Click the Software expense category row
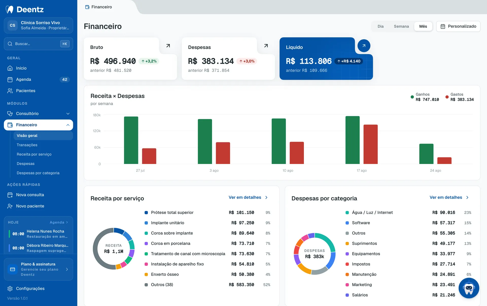 408,223
